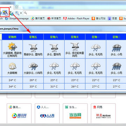The image size is (126, 126).
Task: Open the weather forecast toolbar icon
Action: (x=5, y=13)
